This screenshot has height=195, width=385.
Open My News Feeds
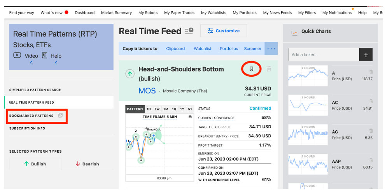tap(277, 13)
